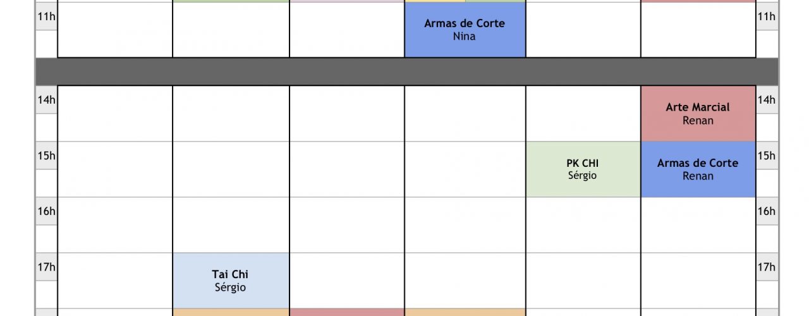Select the right 16h time label

(x=767, y=211)
